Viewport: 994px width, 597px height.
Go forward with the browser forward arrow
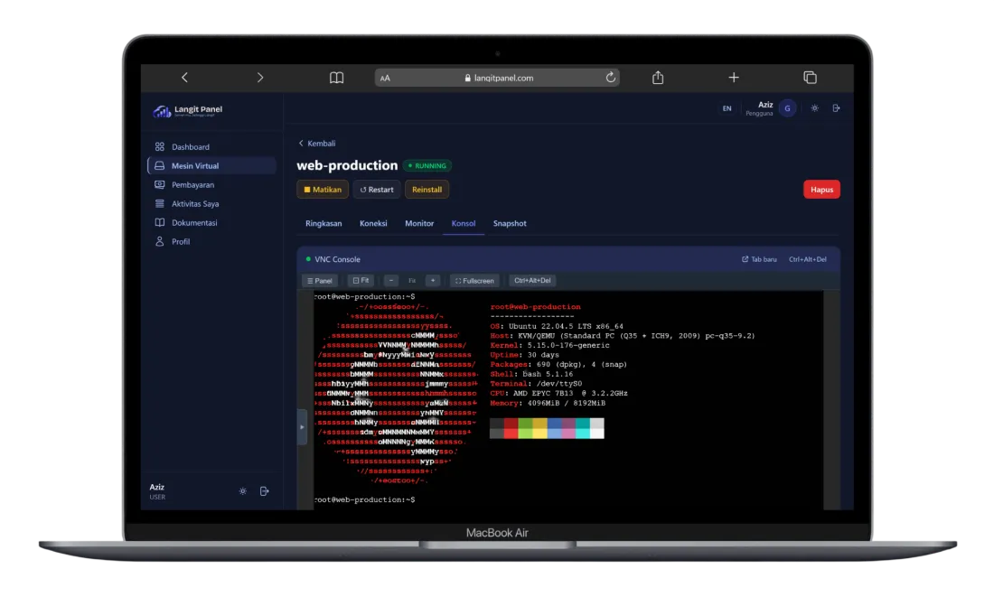coord(260,78)
